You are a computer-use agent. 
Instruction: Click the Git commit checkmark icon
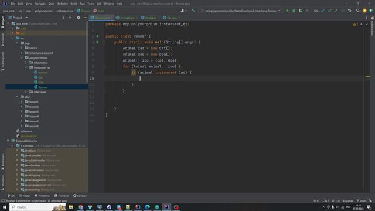(x=329, y=11)
